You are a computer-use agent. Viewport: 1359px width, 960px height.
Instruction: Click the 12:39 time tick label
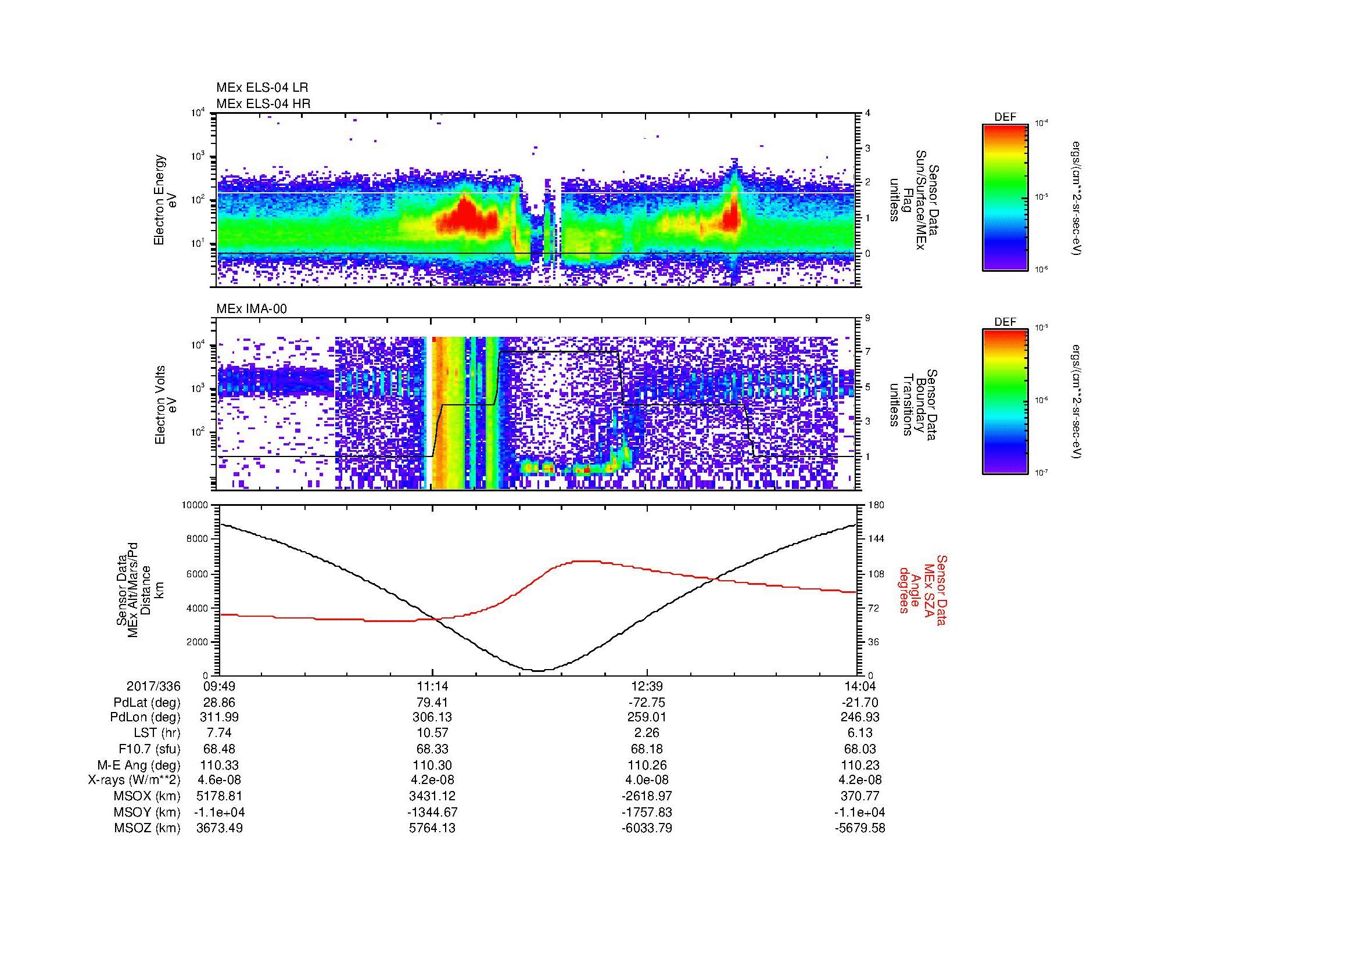tap(647, 686)
